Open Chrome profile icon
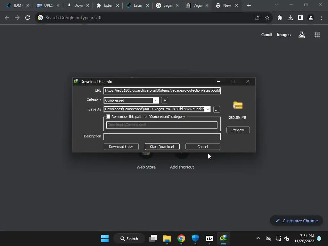Viewport: 328px width, 246px height. [311, 18]
